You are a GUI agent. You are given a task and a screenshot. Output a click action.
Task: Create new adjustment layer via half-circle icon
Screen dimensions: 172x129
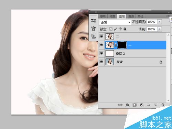point(142,105)
